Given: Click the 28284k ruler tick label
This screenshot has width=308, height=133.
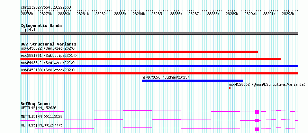Looking at the screenshot, I should pos(139,14).
